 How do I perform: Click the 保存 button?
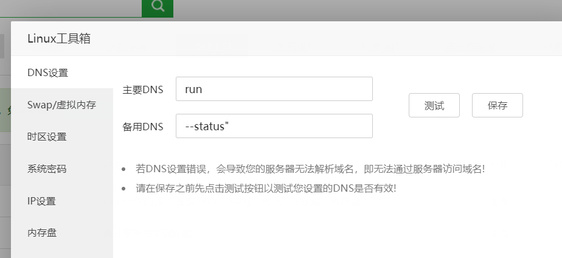[x=498, y=105]
